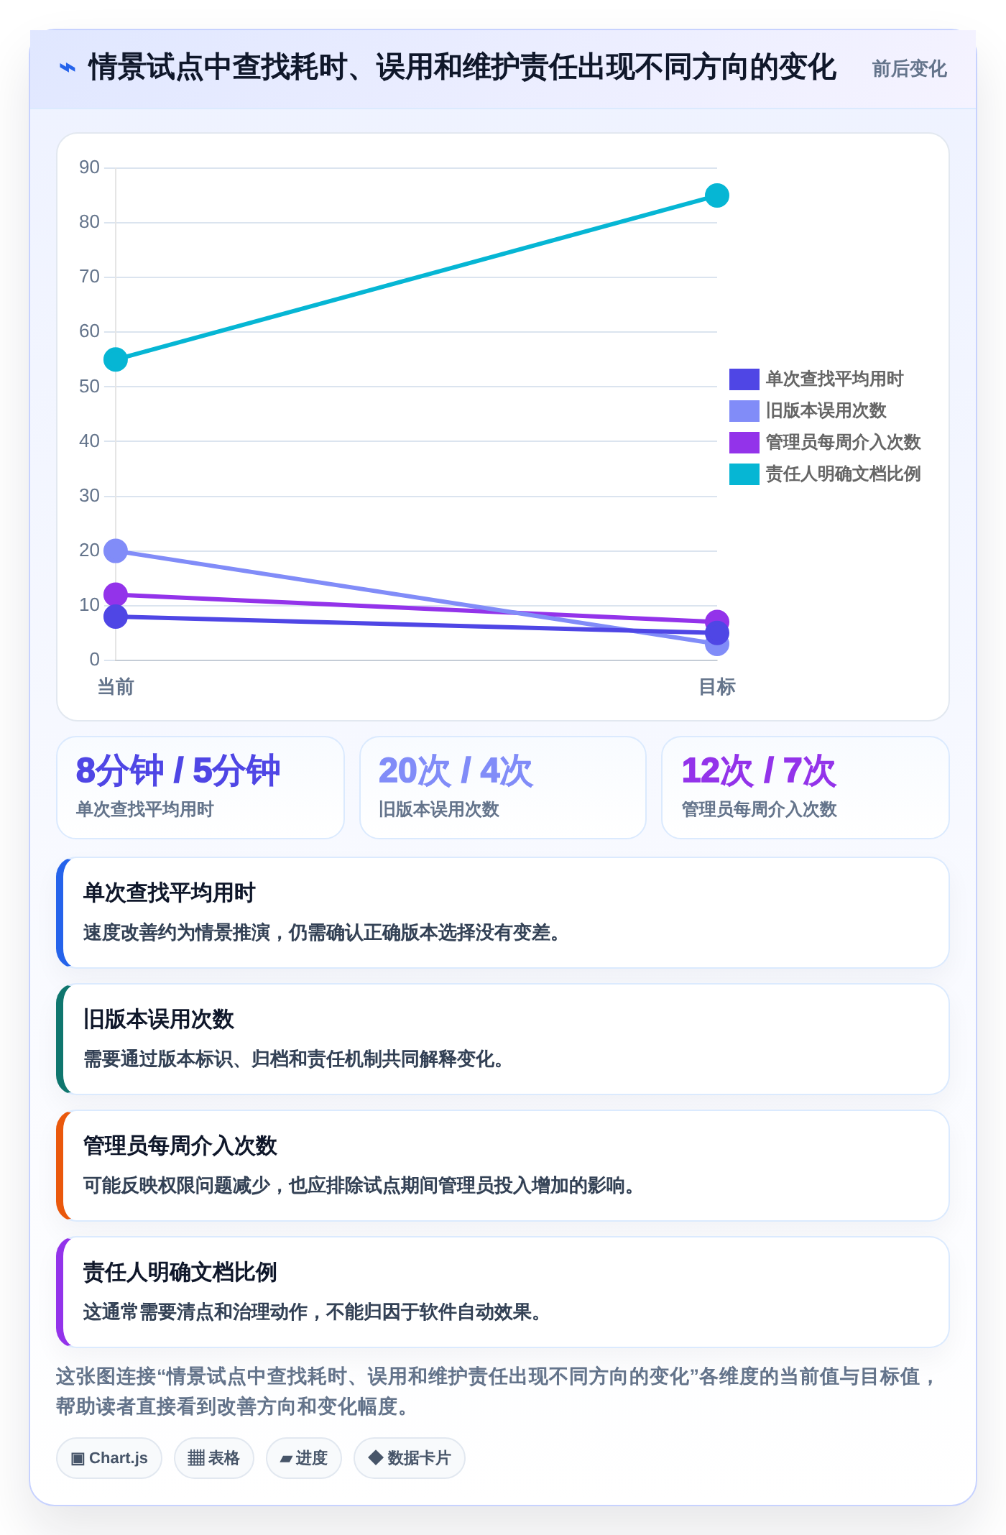Viewport: 1006px width, 1535px height.
Task: Click the lightning icon beside the title
Action: 67,68
